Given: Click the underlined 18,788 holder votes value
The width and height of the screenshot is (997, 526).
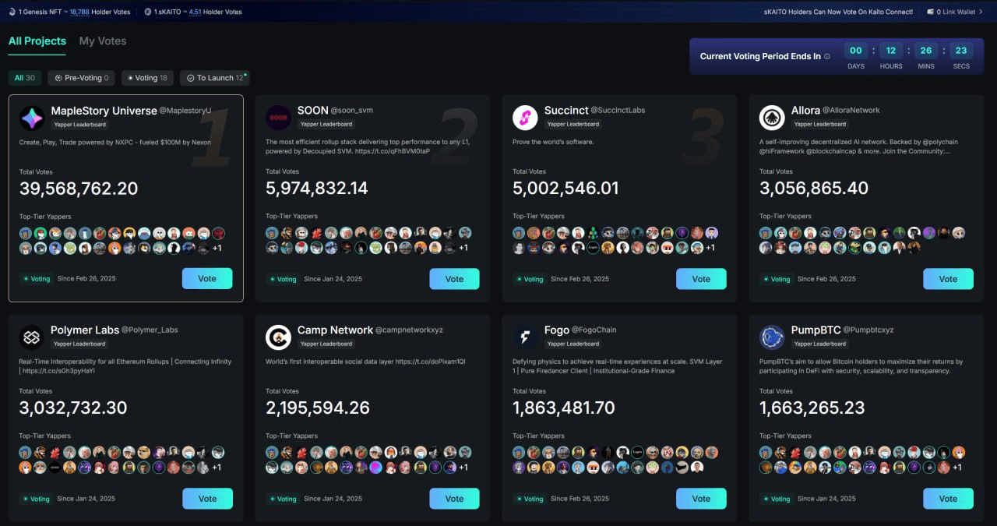Looking at the screenshot, I should 79,12.
